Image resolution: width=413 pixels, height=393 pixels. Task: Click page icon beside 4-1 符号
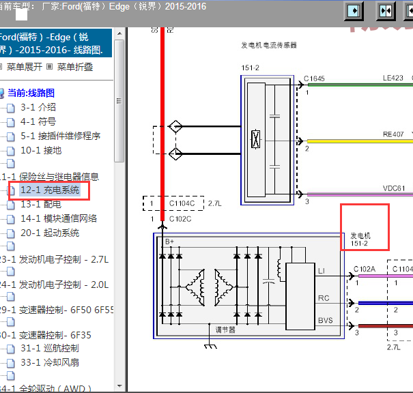click(10, 122)
